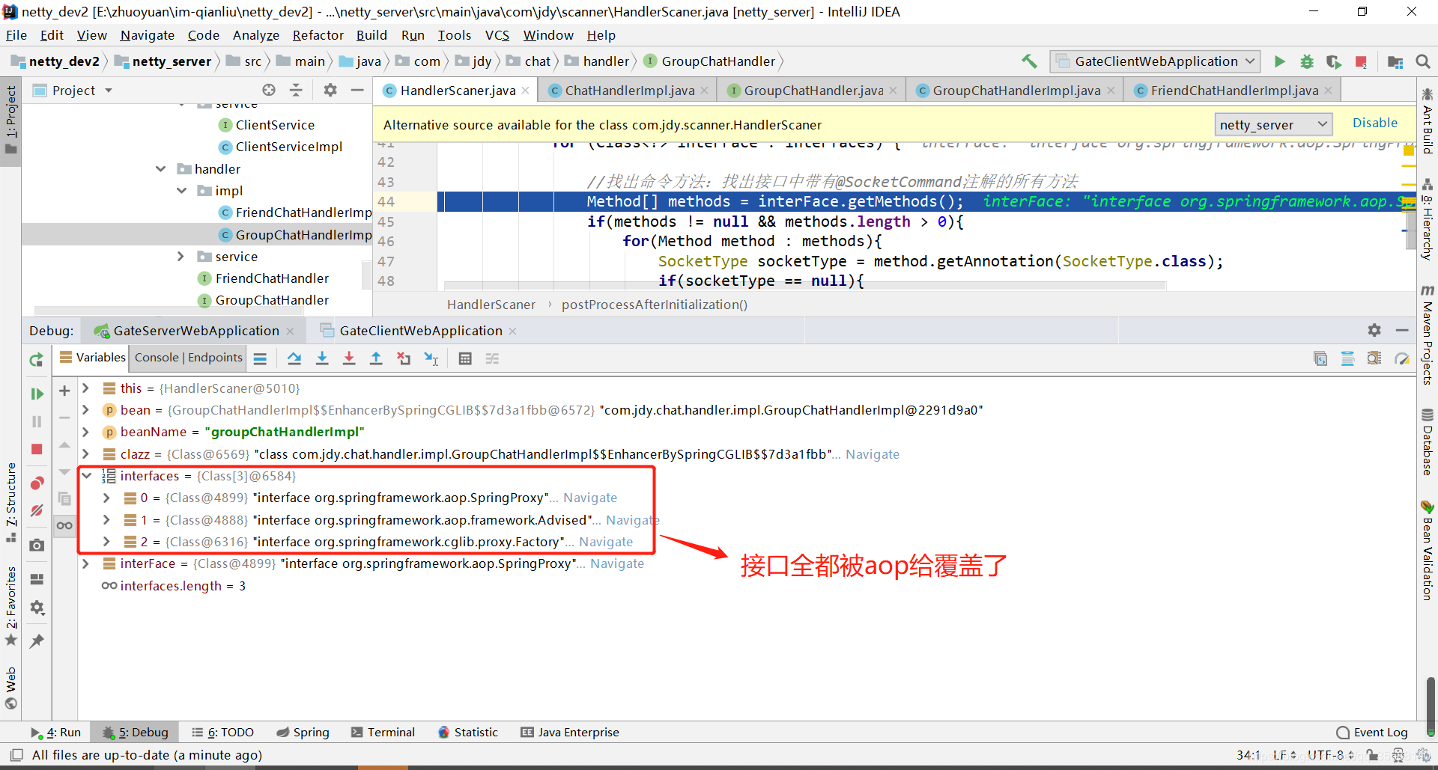The width and height of the screenshot is (1438, 770).
Task: Open the netty_server source dropdown
Action: (x=1273, y=124)
